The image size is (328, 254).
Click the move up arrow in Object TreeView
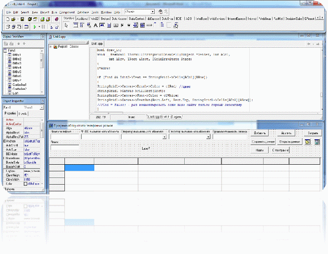click(19, 44)
